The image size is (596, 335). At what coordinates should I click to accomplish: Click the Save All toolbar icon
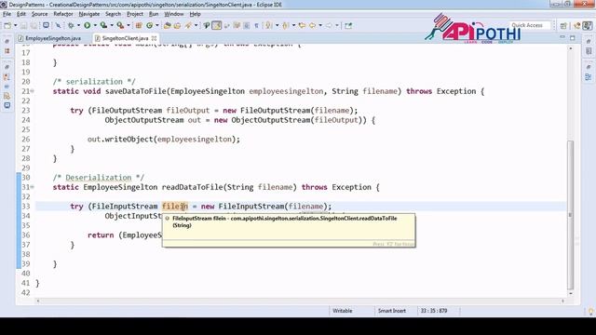(x=34, y=25)
